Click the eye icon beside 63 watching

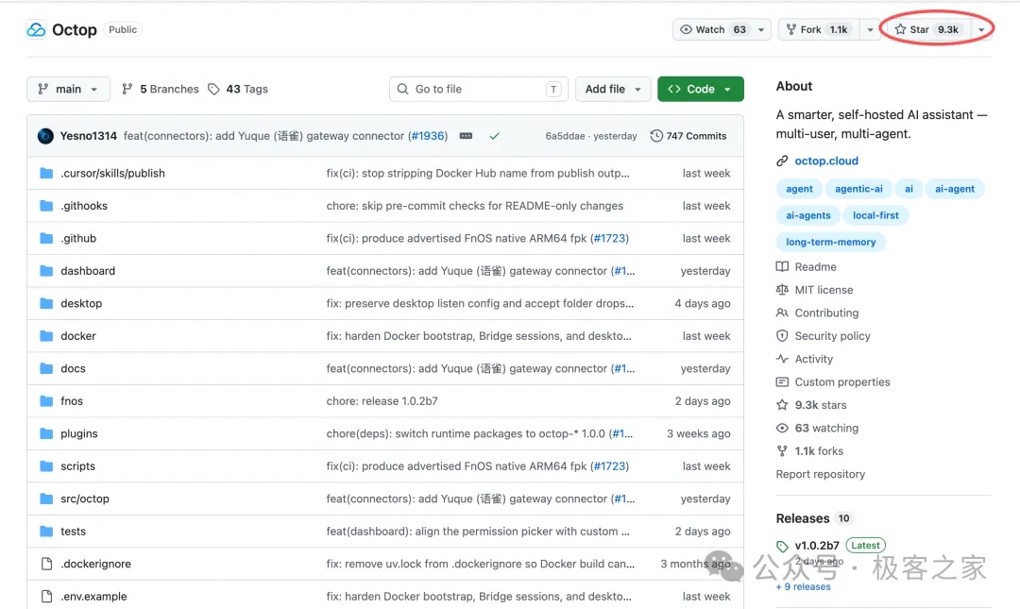782,428
